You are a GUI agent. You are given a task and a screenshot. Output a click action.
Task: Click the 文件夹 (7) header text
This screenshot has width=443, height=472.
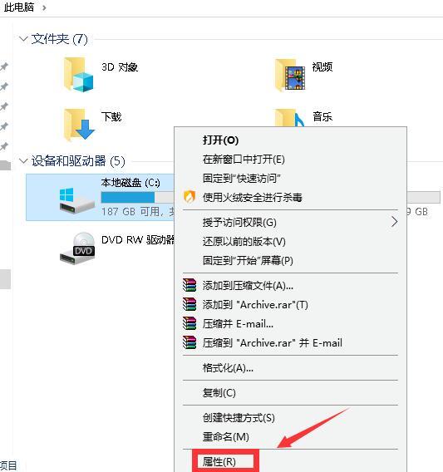[59, 39]
